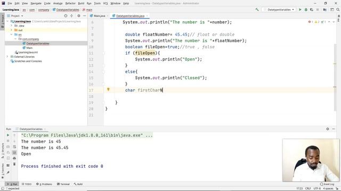Go to the previous highlighted error arrow
Screen dimensions: 341x191
coord(329,22)
